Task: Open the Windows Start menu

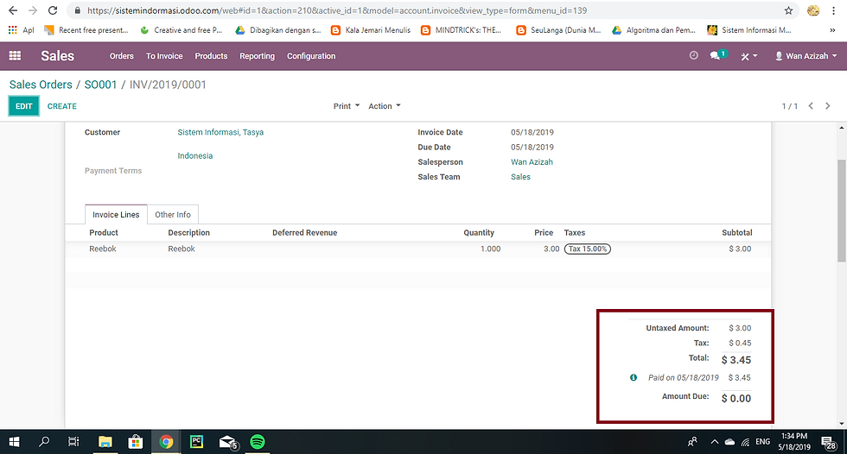Action: pyautogui.click(x=14, y=442)
